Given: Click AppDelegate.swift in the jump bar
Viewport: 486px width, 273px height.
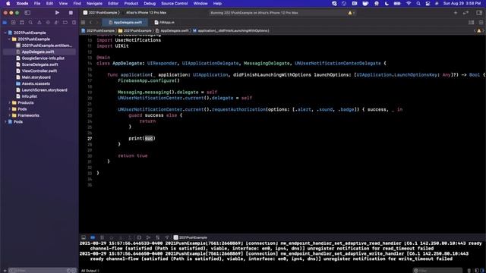Looking at the screenshot, I should click(172, 30).
